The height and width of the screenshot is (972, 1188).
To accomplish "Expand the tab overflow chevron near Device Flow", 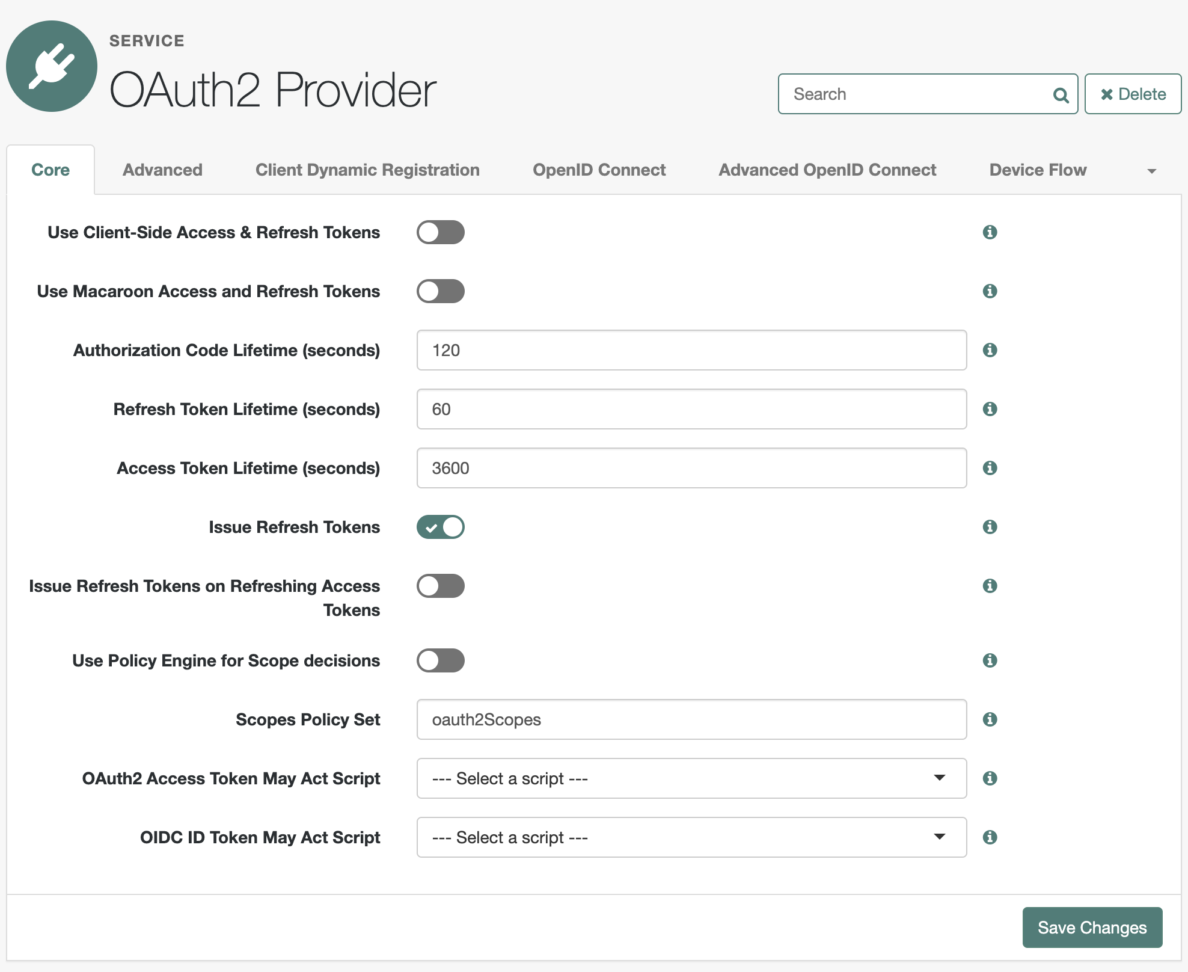I will coord(1152,170).
